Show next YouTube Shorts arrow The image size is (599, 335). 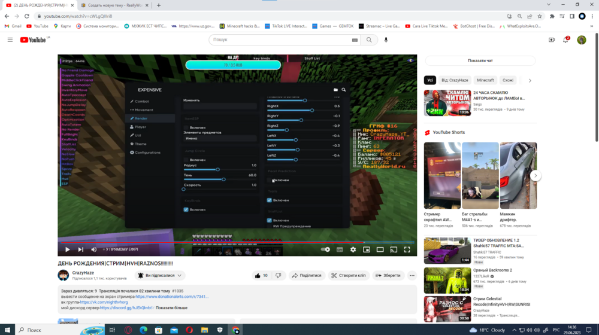click(536, 175)
